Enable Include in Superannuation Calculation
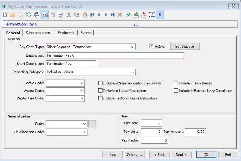The image size is (241, 161). (x=101, y=83)
